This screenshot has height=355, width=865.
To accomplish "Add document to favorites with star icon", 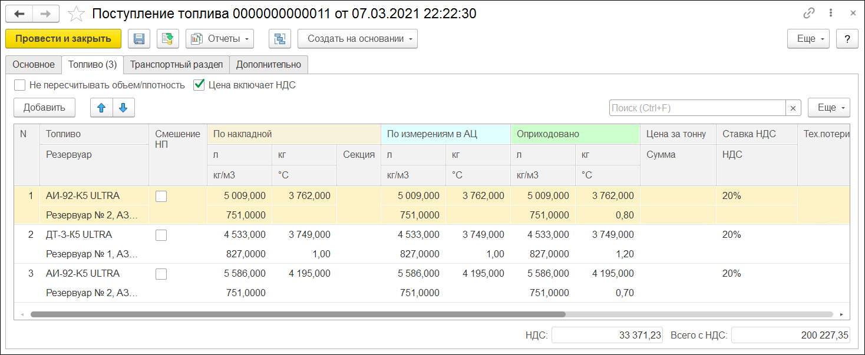I will coord(77,14).
